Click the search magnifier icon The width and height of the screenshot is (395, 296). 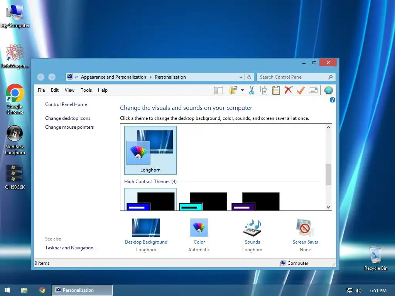[x=330, y=77]
